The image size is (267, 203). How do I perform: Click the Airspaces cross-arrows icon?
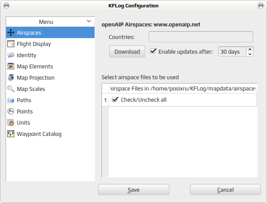pos(11,32)
